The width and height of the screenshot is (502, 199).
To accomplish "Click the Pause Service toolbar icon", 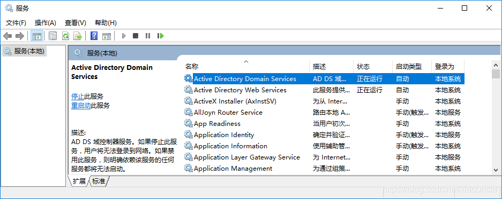I will [147, 36].
